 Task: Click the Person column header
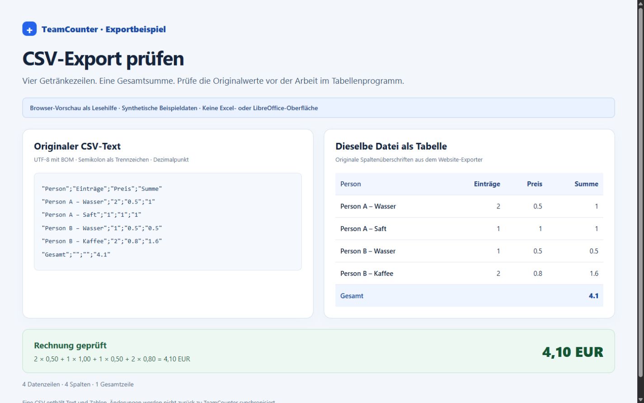pyautogui.click(x=351, y=184)
